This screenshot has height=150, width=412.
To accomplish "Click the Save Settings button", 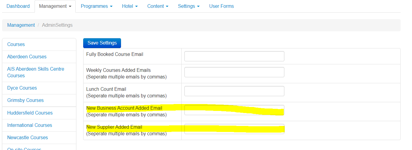I will tap(102, 43).
